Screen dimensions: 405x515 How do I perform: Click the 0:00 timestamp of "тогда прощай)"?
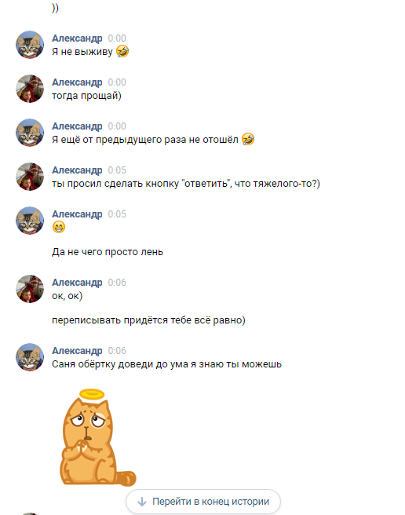[x=117, y=82]
